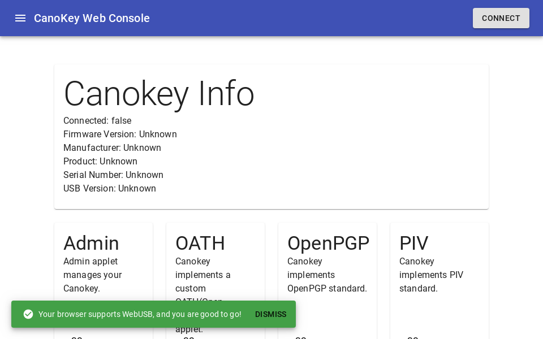Screen dimensions: 543x339
Task: Click 'Canokey implements PIV standard.' description
Action: tap(431, 275)
